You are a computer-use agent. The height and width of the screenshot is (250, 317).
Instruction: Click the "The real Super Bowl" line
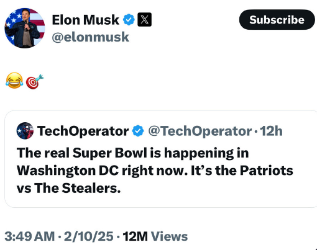point(132,153)
